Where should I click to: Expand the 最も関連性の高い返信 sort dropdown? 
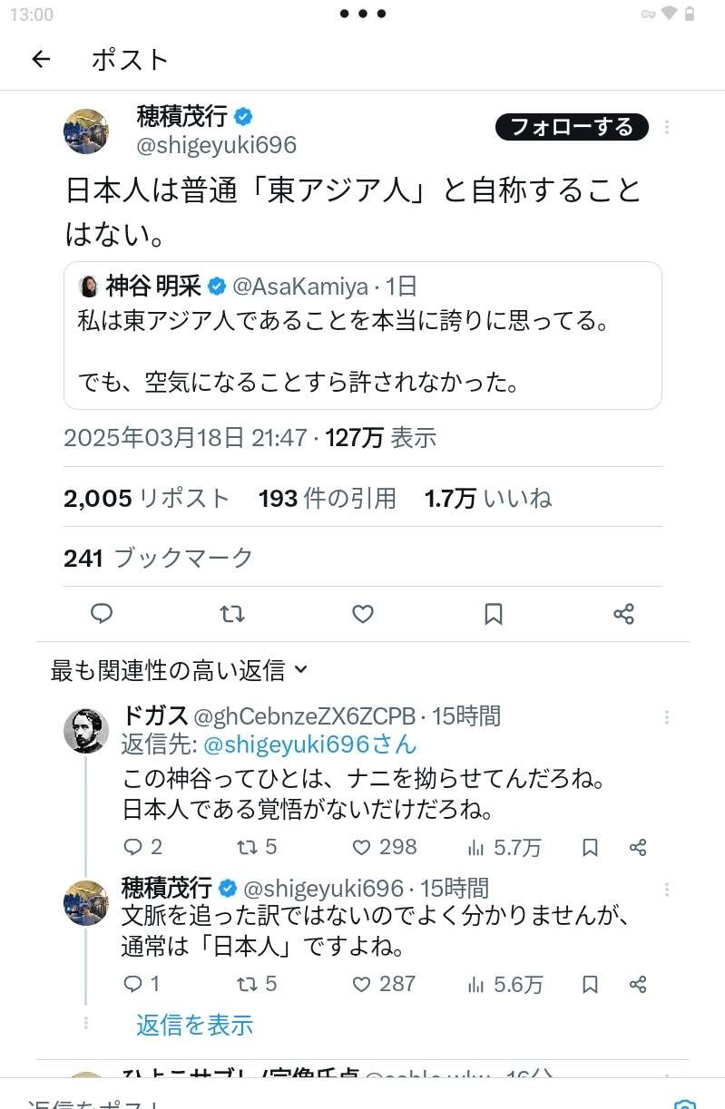180,670
